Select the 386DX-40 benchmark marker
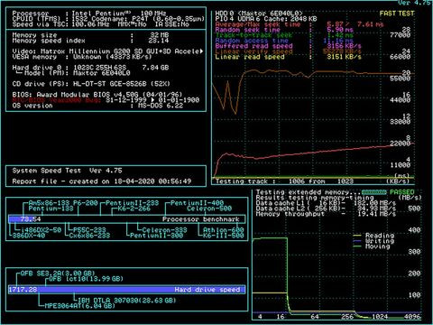 pyautogui.click(x=29, y=236)
